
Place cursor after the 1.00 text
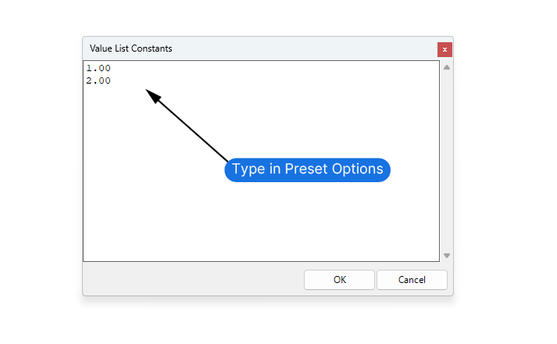coord(112,69)
